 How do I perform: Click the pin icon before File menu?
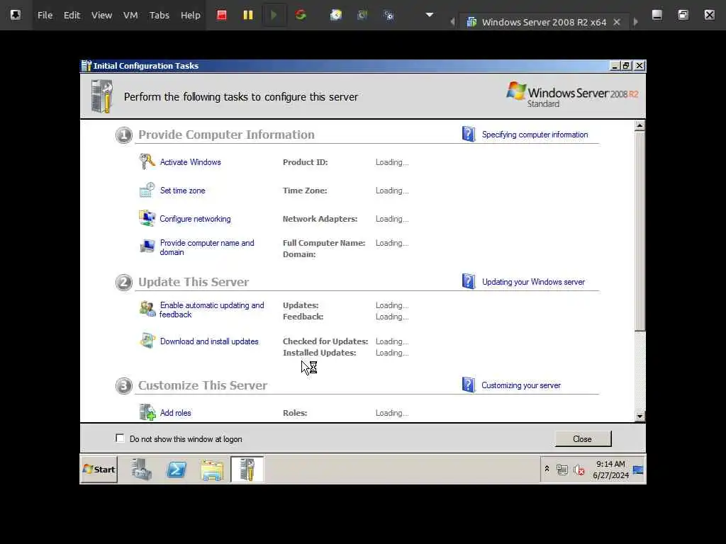pyautogui.click(x=16, y=15)
